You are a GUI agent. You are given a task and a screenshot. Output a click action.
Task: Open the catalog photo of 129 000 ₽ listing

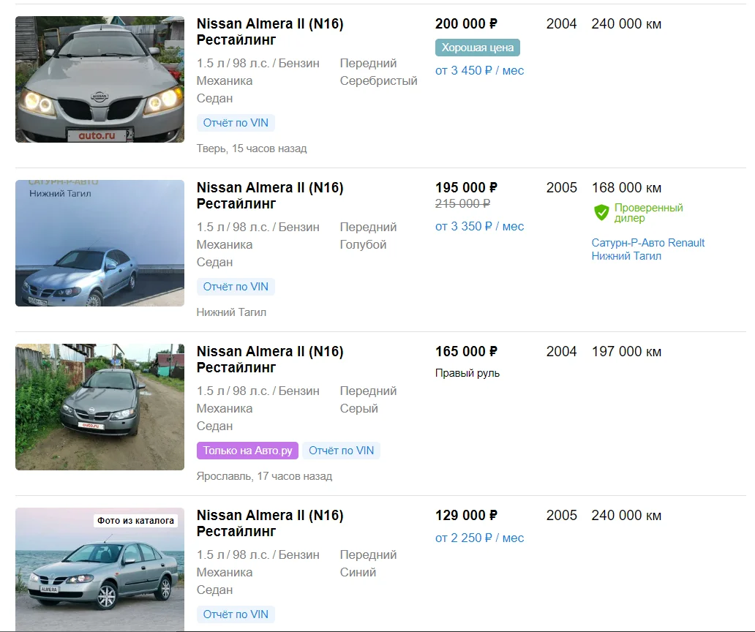(x=99, y=570)
